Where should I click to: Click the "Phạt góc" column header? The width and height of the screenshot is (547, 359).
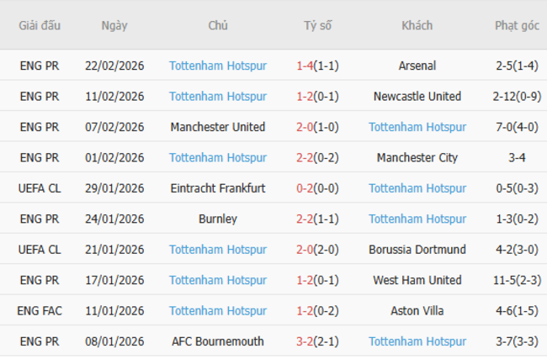[517, 25]
